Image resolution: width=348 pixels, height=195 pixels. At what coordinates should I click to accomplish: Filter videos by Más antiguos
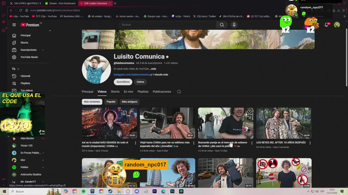129,102
